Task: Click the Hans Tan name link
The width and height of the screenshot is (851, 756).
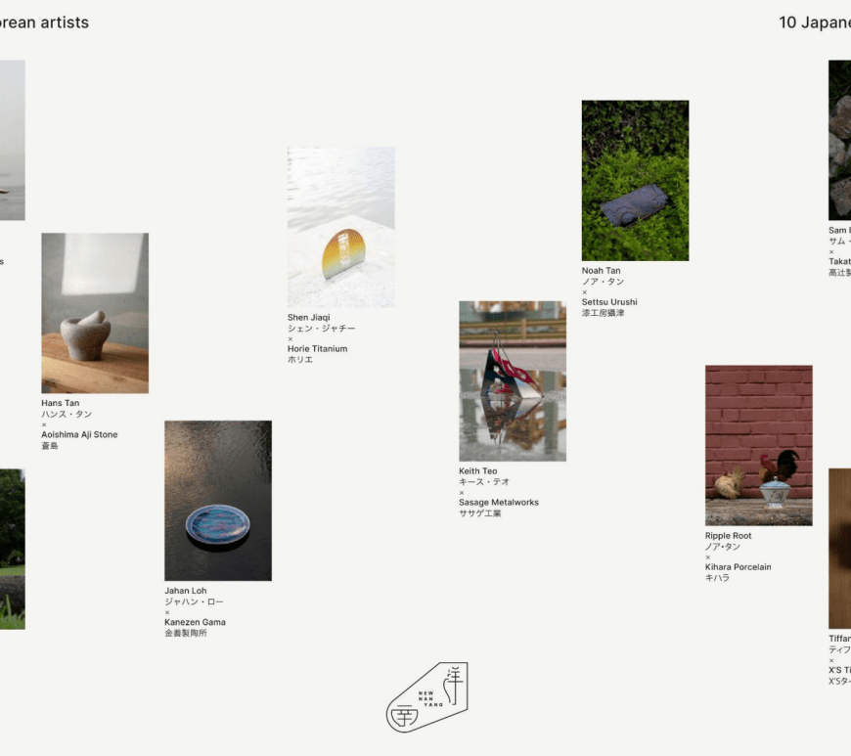Action: [x=61, y=403]
